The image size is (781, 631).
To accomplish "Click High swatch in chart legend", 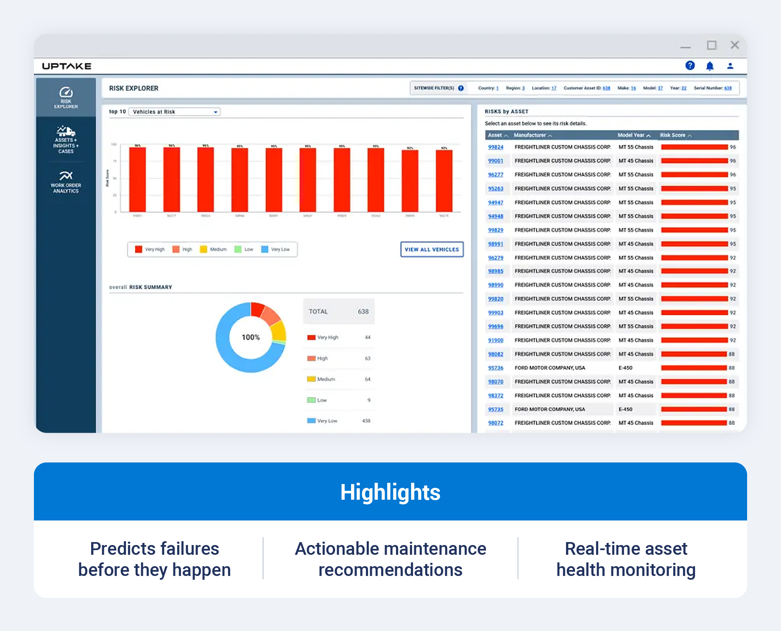I will click(x=176, y=249).
